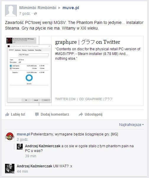
Task: Open the 'graphμre on Twitter' article title
Action: pos(88,42)
